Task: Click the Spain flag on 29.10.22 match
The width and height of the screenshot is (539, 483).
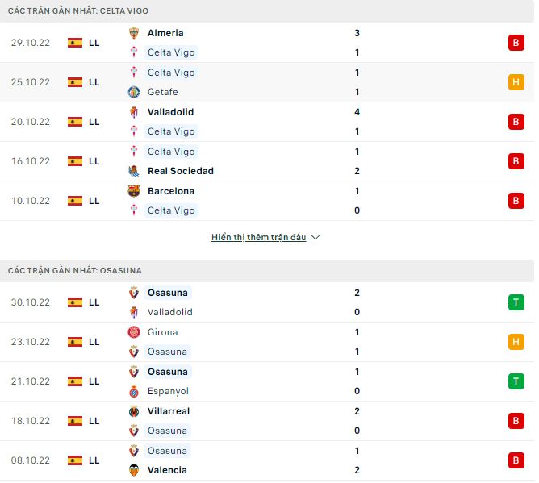Action: coord(75,43)
